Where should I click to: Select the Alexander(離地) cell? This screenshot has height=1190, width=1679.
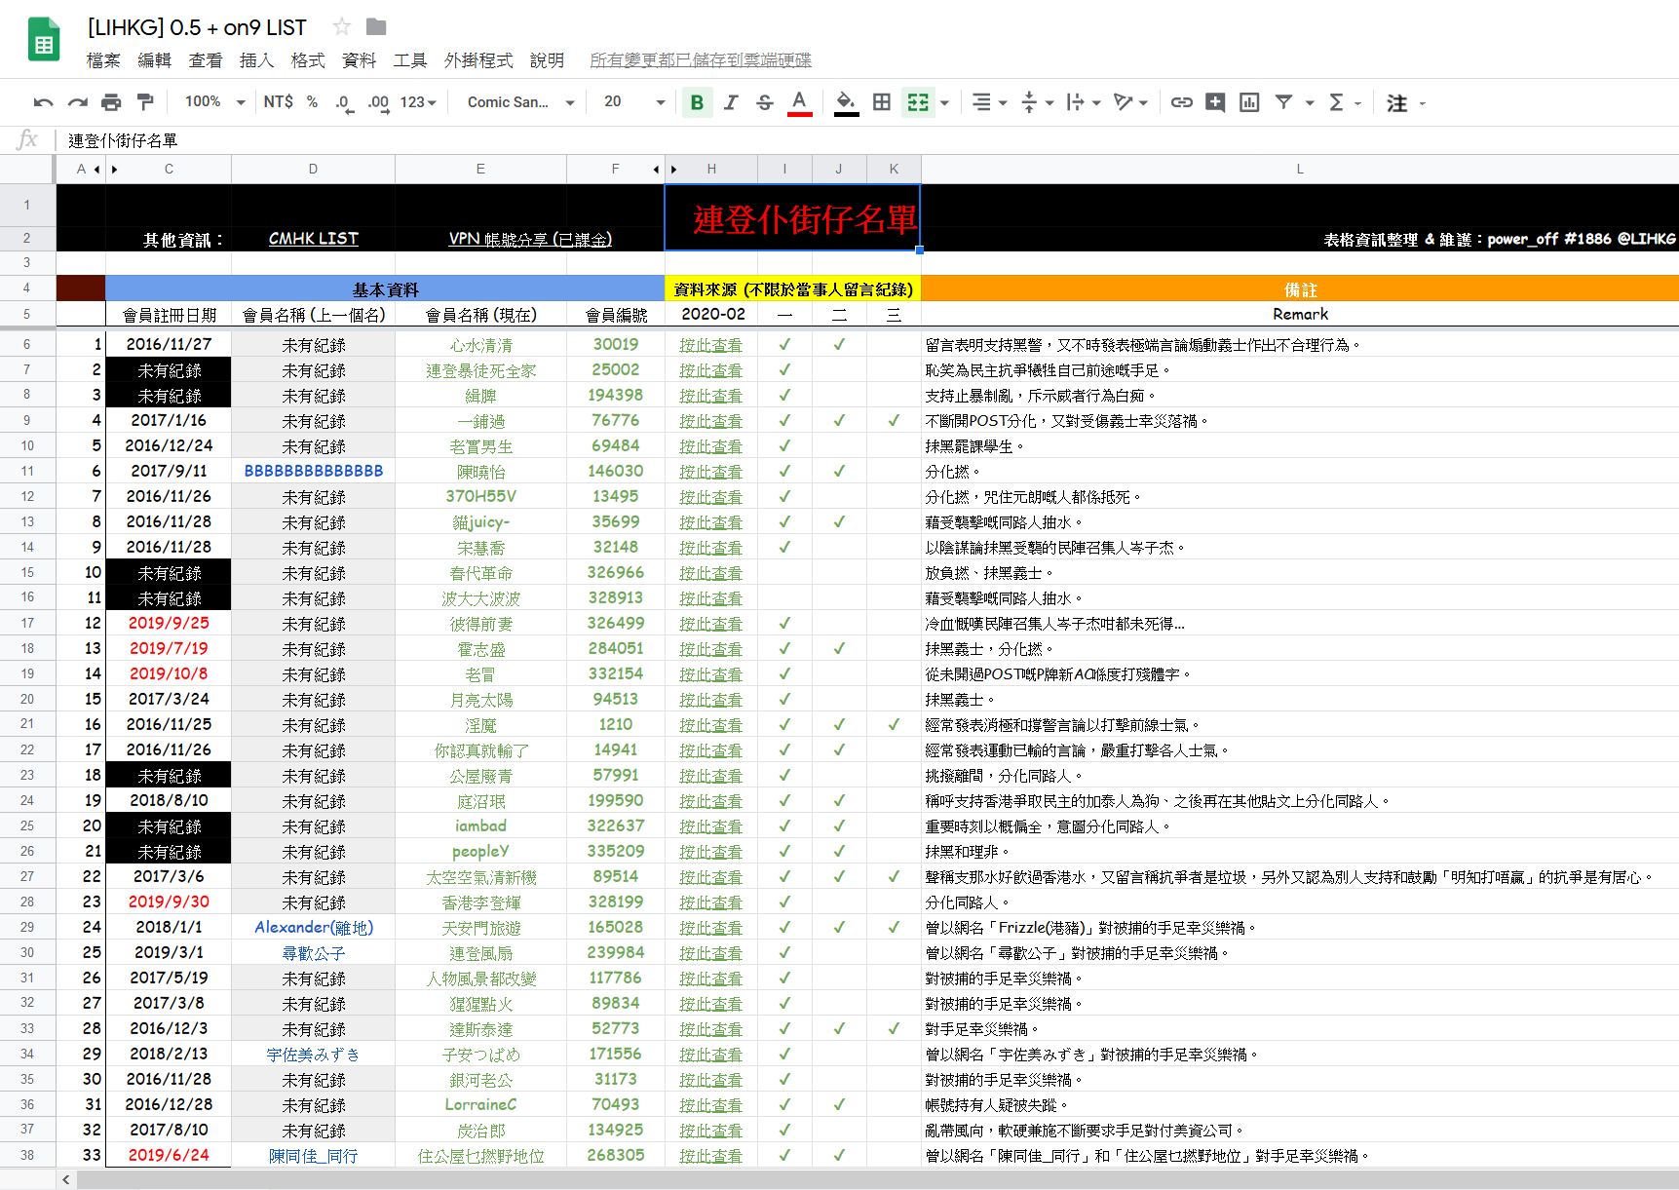tap(313, 927)
